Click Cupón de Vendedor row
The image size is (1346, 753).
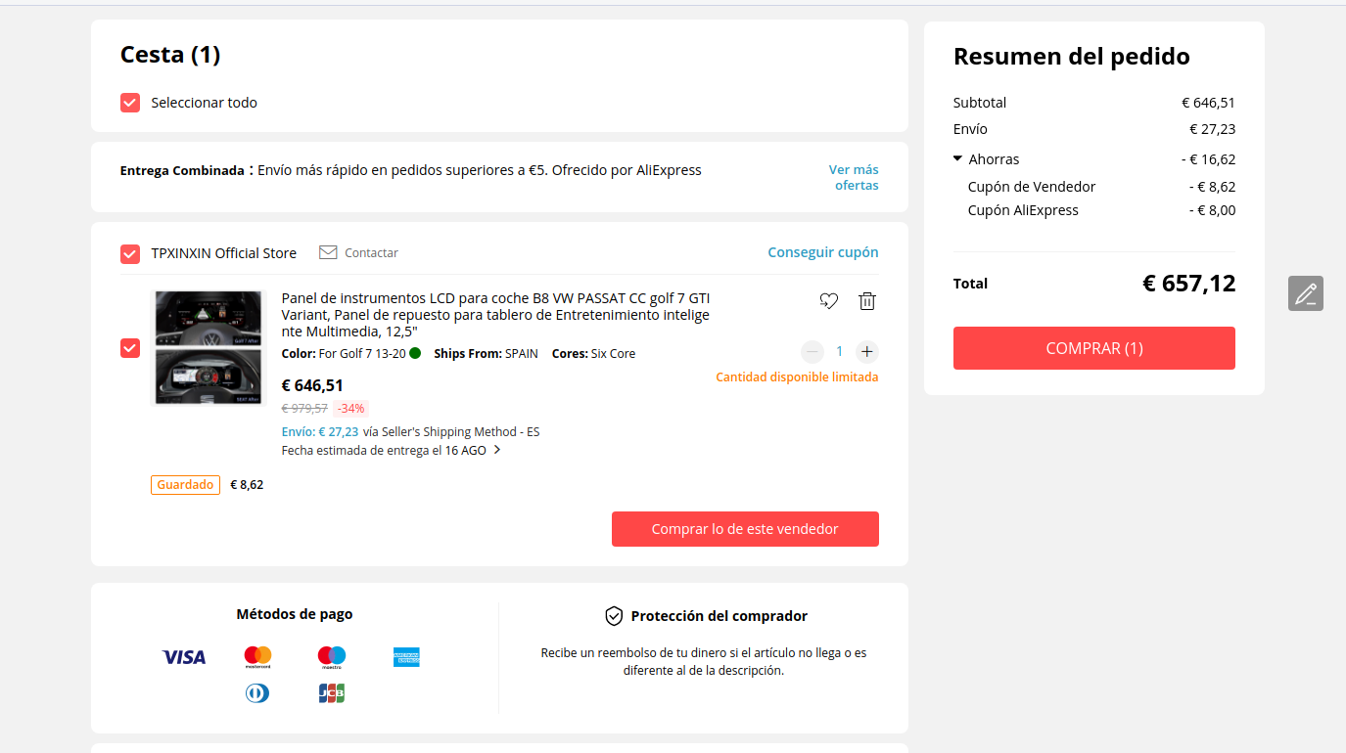(1101, 187)
